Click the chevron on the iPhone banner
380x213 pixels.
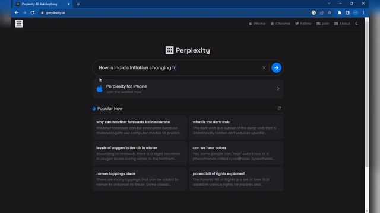click(278, 89)
